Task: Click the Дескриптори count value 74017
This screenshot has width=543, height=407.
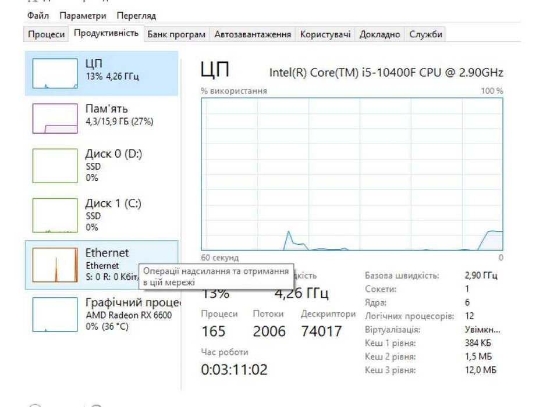Action: 321,331
